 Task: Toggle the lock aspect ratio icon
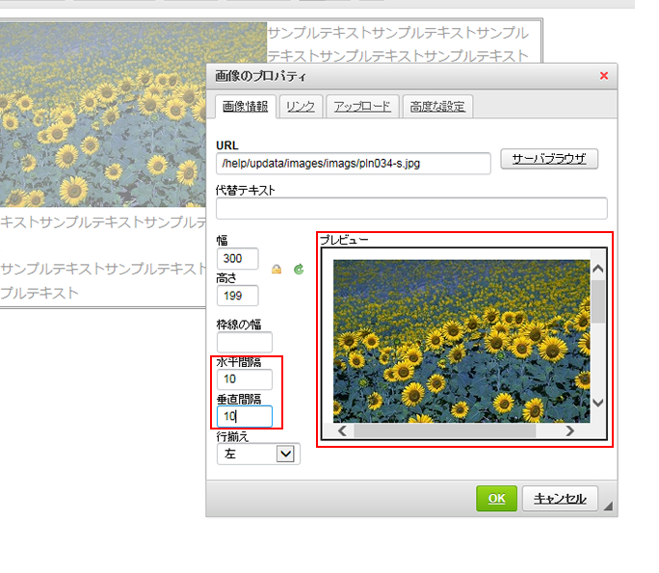(x=277, y=270)
